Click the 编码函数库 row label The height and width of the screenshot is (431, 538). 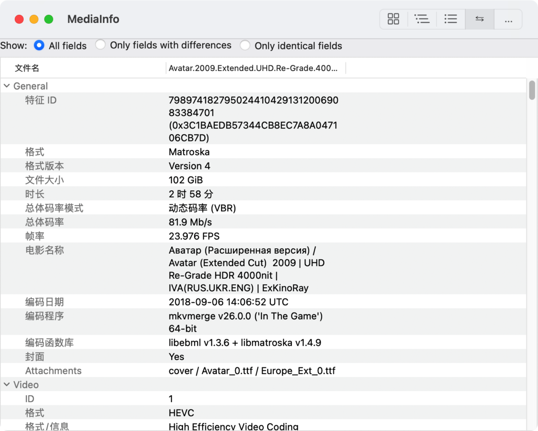[x=49, y=343]
